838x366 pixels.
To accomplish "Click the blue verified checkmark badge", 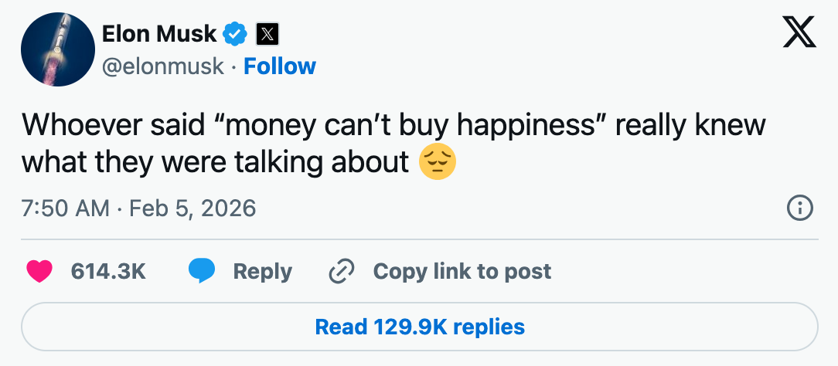I will (235, 33).
